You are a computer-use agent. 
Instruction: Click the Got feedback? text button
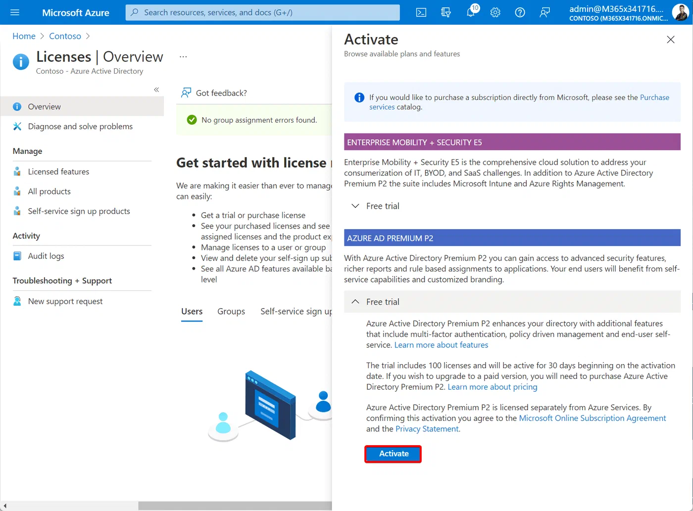point(221,93)
